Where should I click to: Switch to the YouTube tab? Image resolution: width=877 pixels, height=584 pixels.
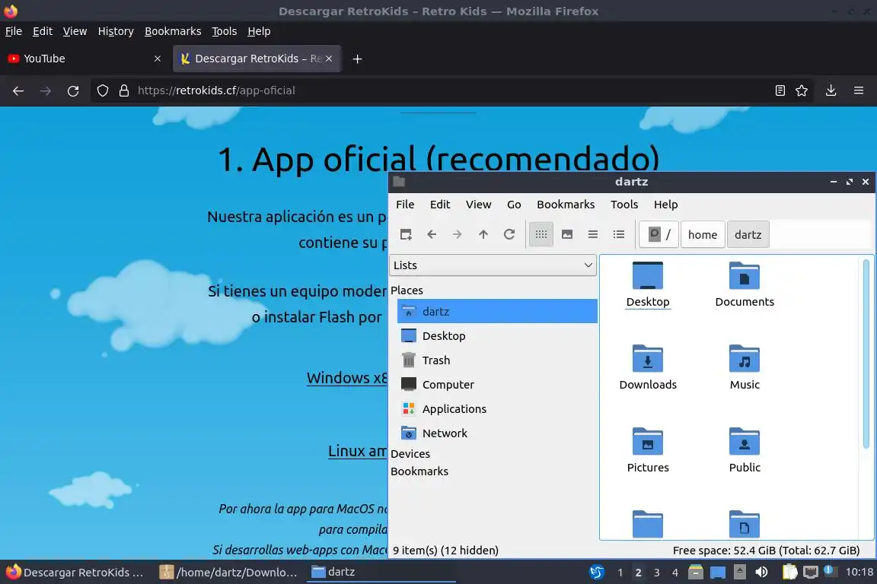[85, 59]
